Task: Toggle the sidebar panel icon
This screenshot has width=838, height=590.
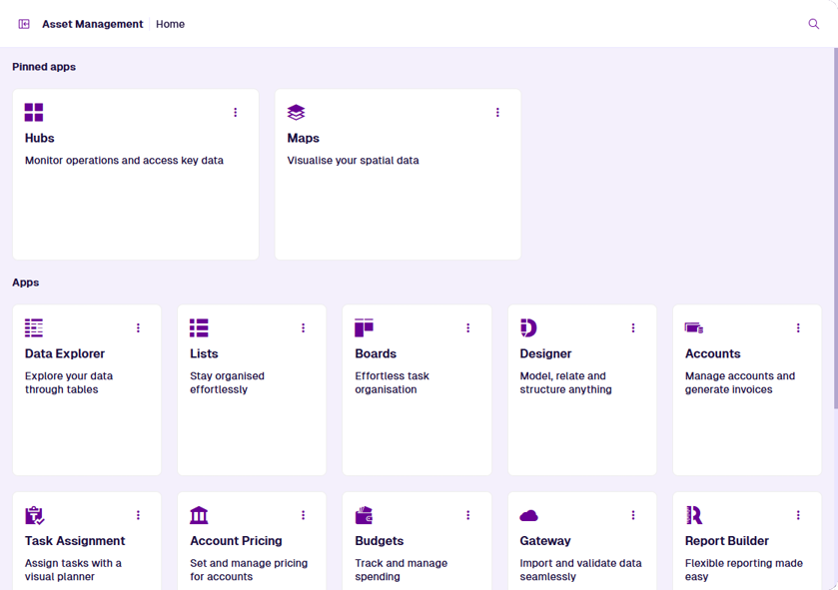Action: (x=24, y=24)
